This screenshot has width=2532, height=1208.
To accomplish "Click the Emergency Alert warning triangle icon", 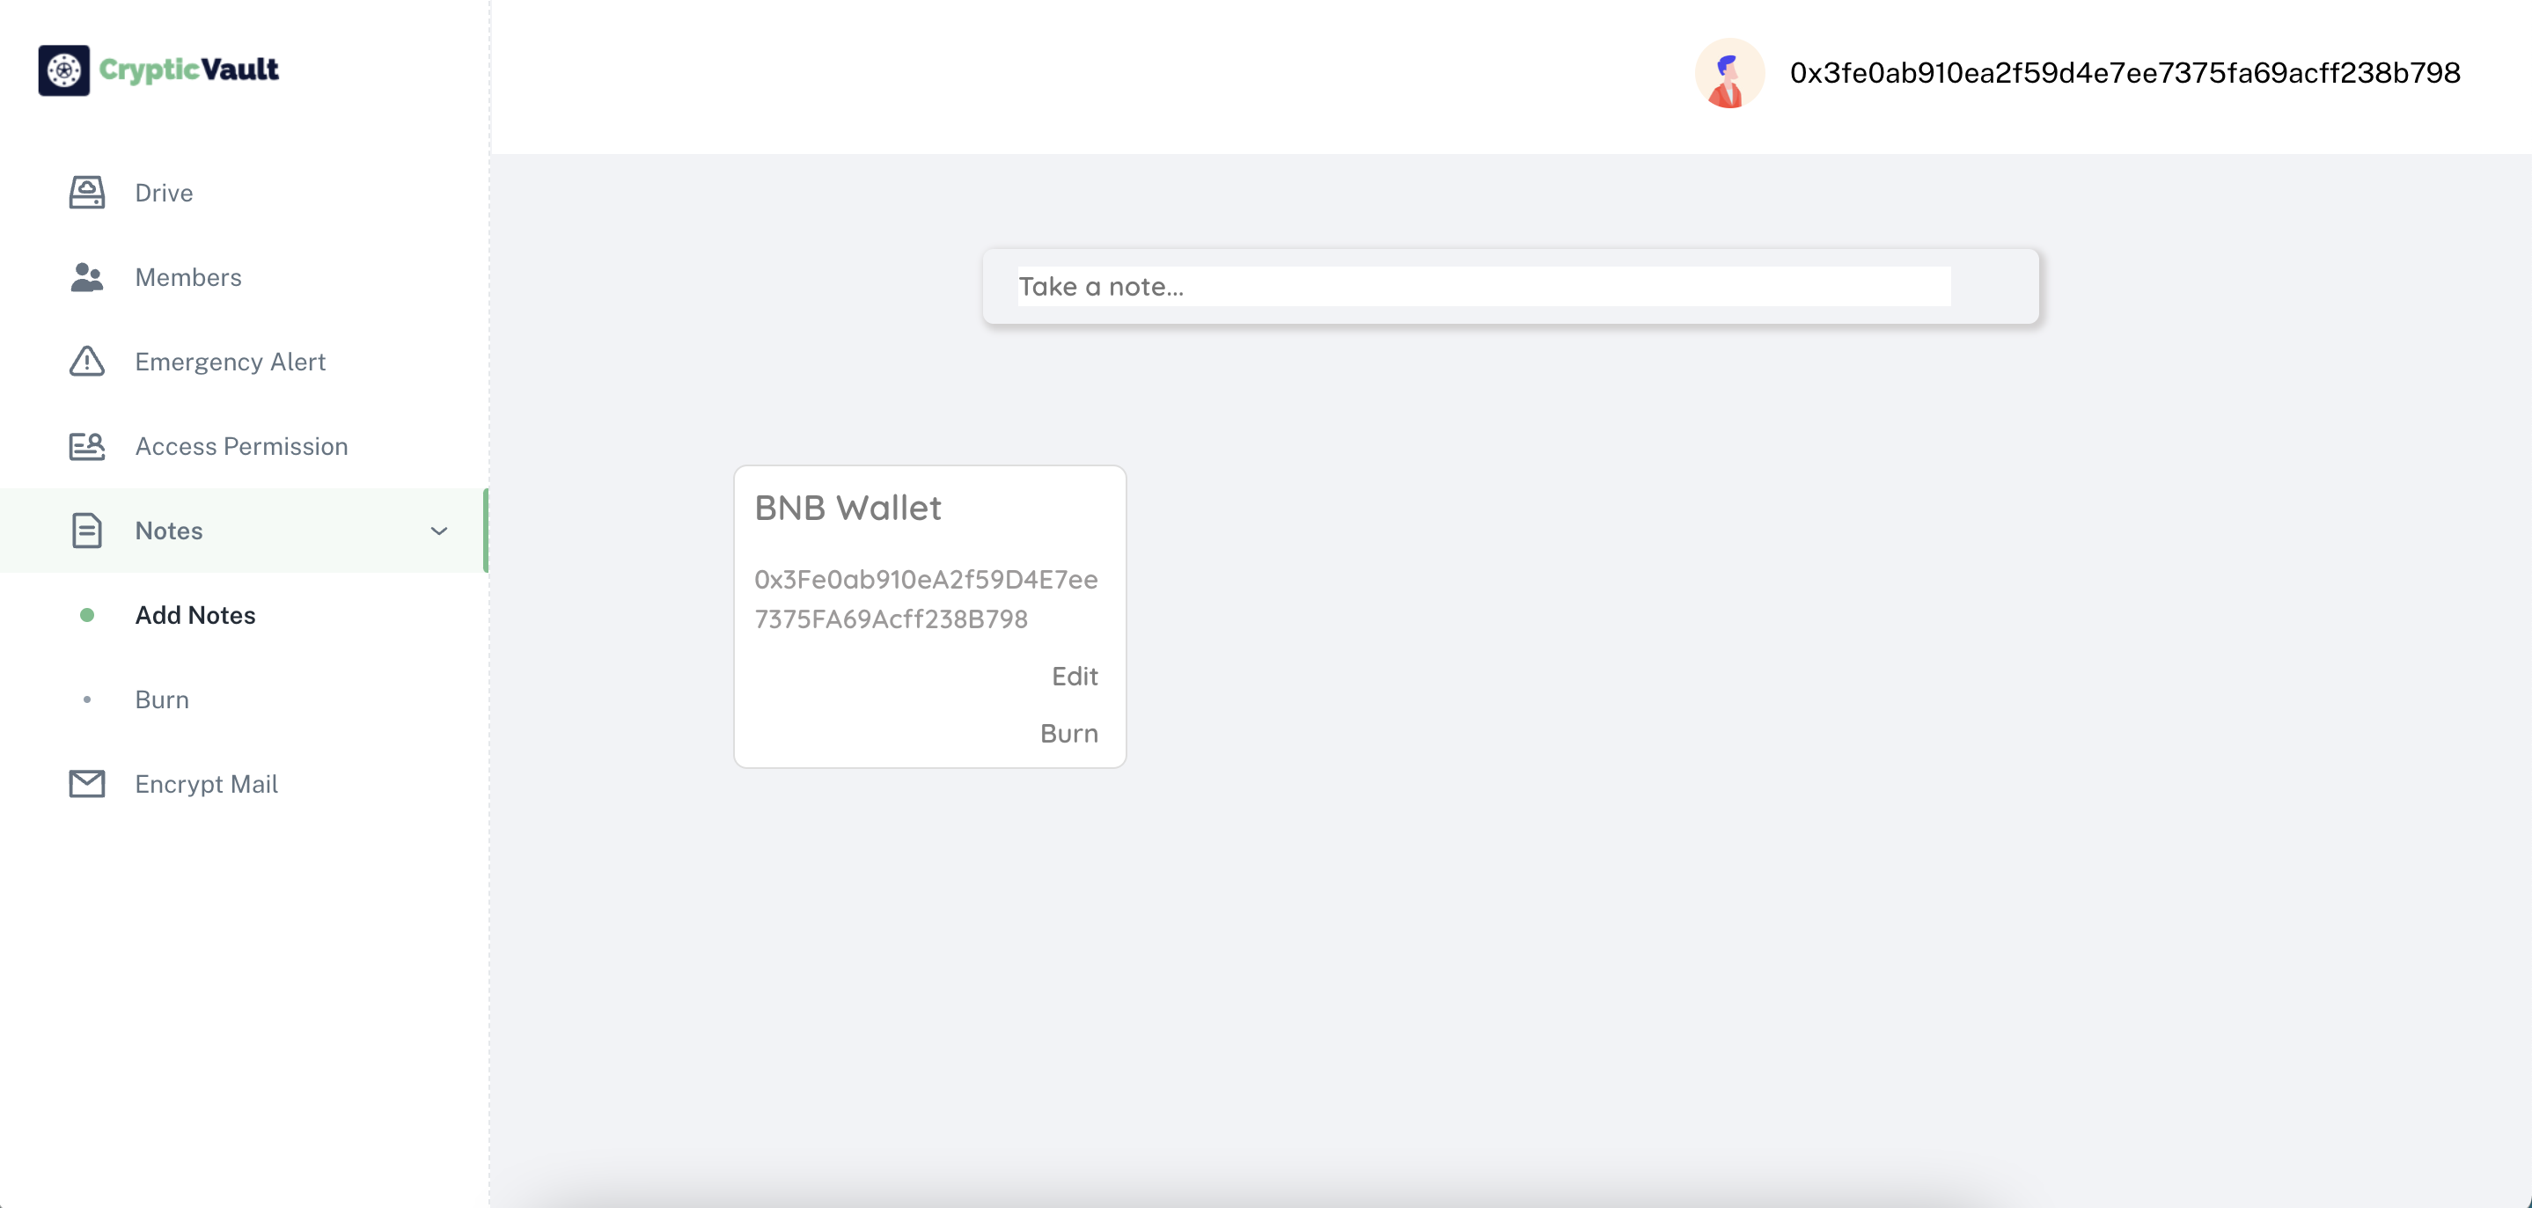I will click(86, 362).
